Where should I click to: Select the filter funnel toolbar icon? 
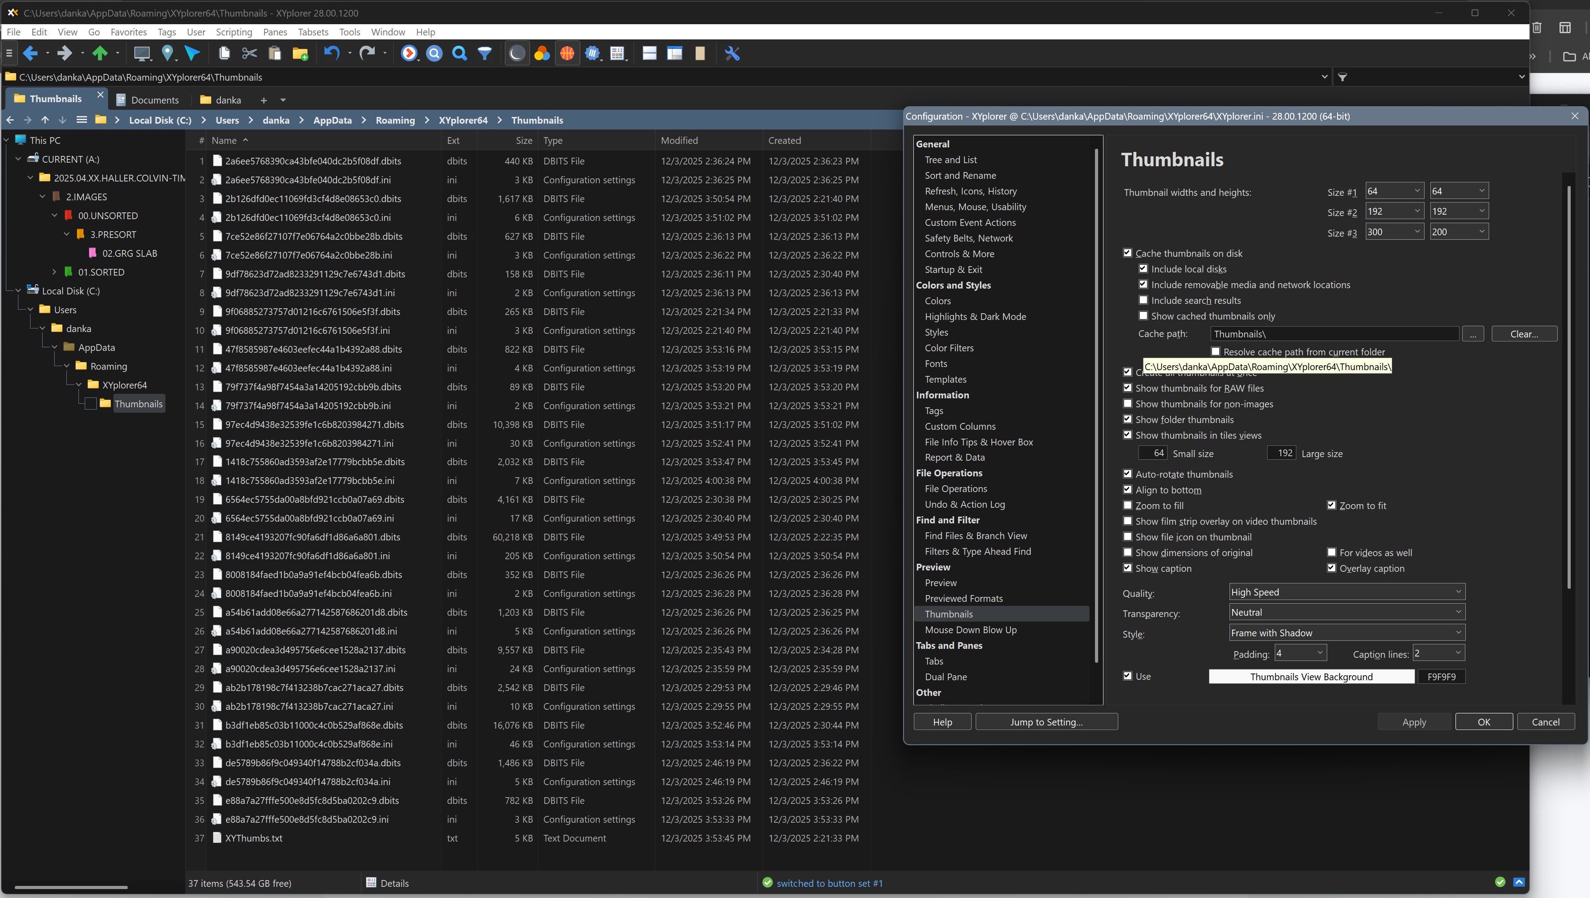click(x=485, y=54)
